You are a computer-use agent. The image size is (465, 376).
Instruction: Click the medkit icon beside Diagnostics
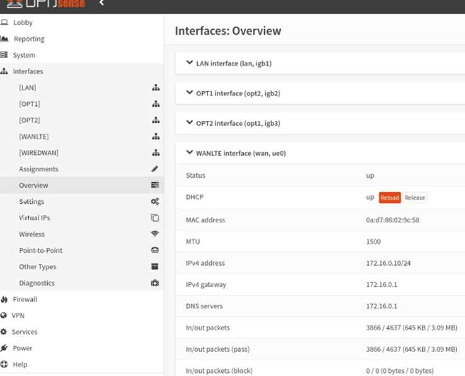[x=155, y=282]
